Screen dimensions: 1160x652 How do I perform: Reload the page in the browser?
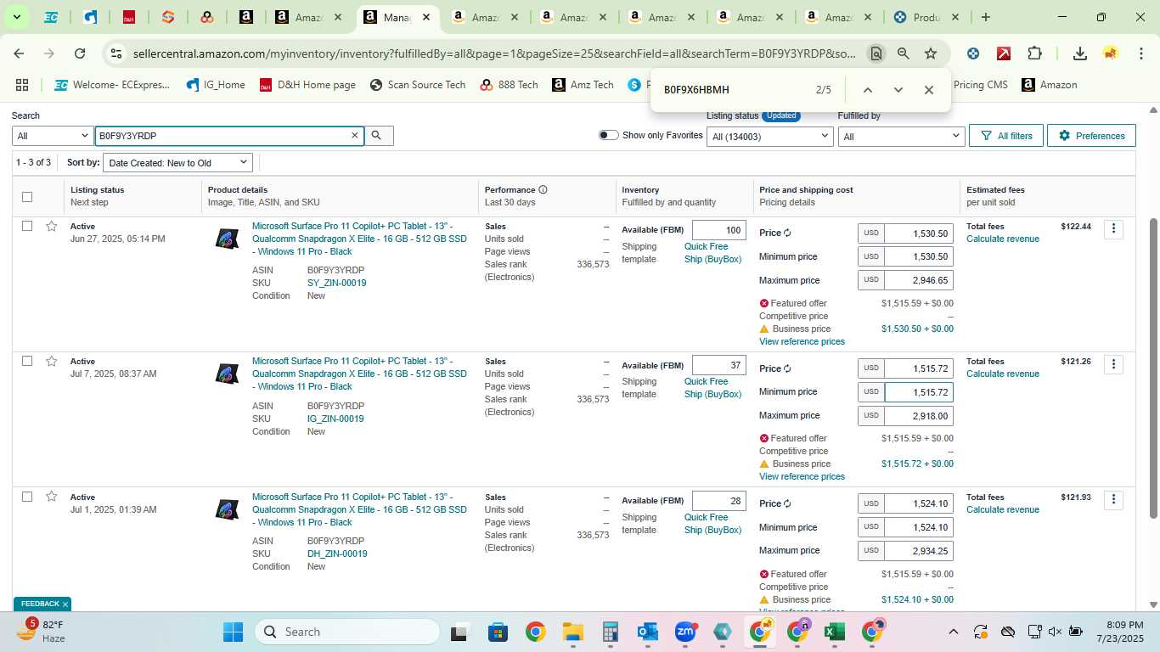tap(80, 53)
